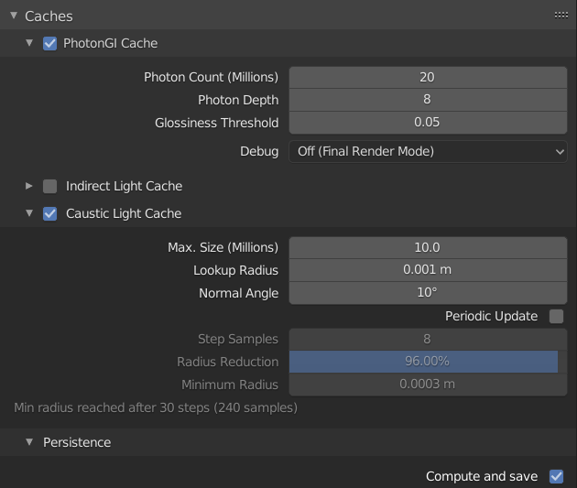Expand the Indirect Light Cache section
Image resolution: width=577 pixels, height=488 pixels.
[29, 186]
